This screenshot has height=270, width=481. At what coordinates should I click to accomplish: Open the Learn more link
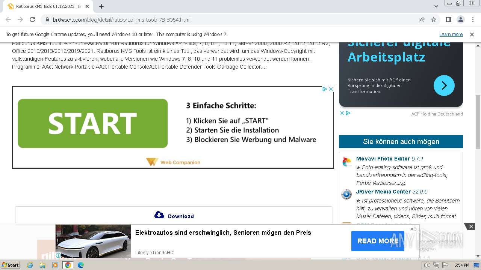tap(451, 34)
